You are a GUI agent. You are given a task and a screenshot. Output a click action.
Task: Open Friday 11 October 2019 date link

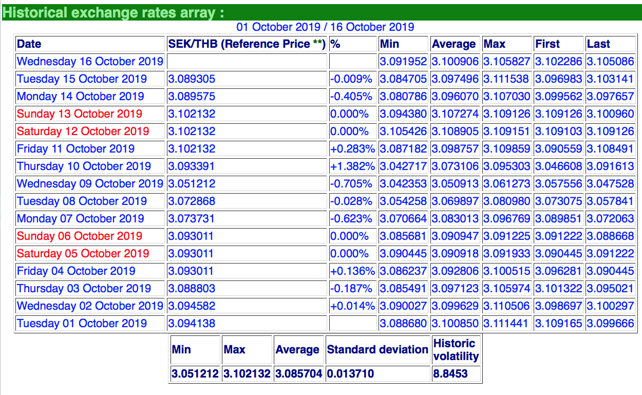click(75, 149)
